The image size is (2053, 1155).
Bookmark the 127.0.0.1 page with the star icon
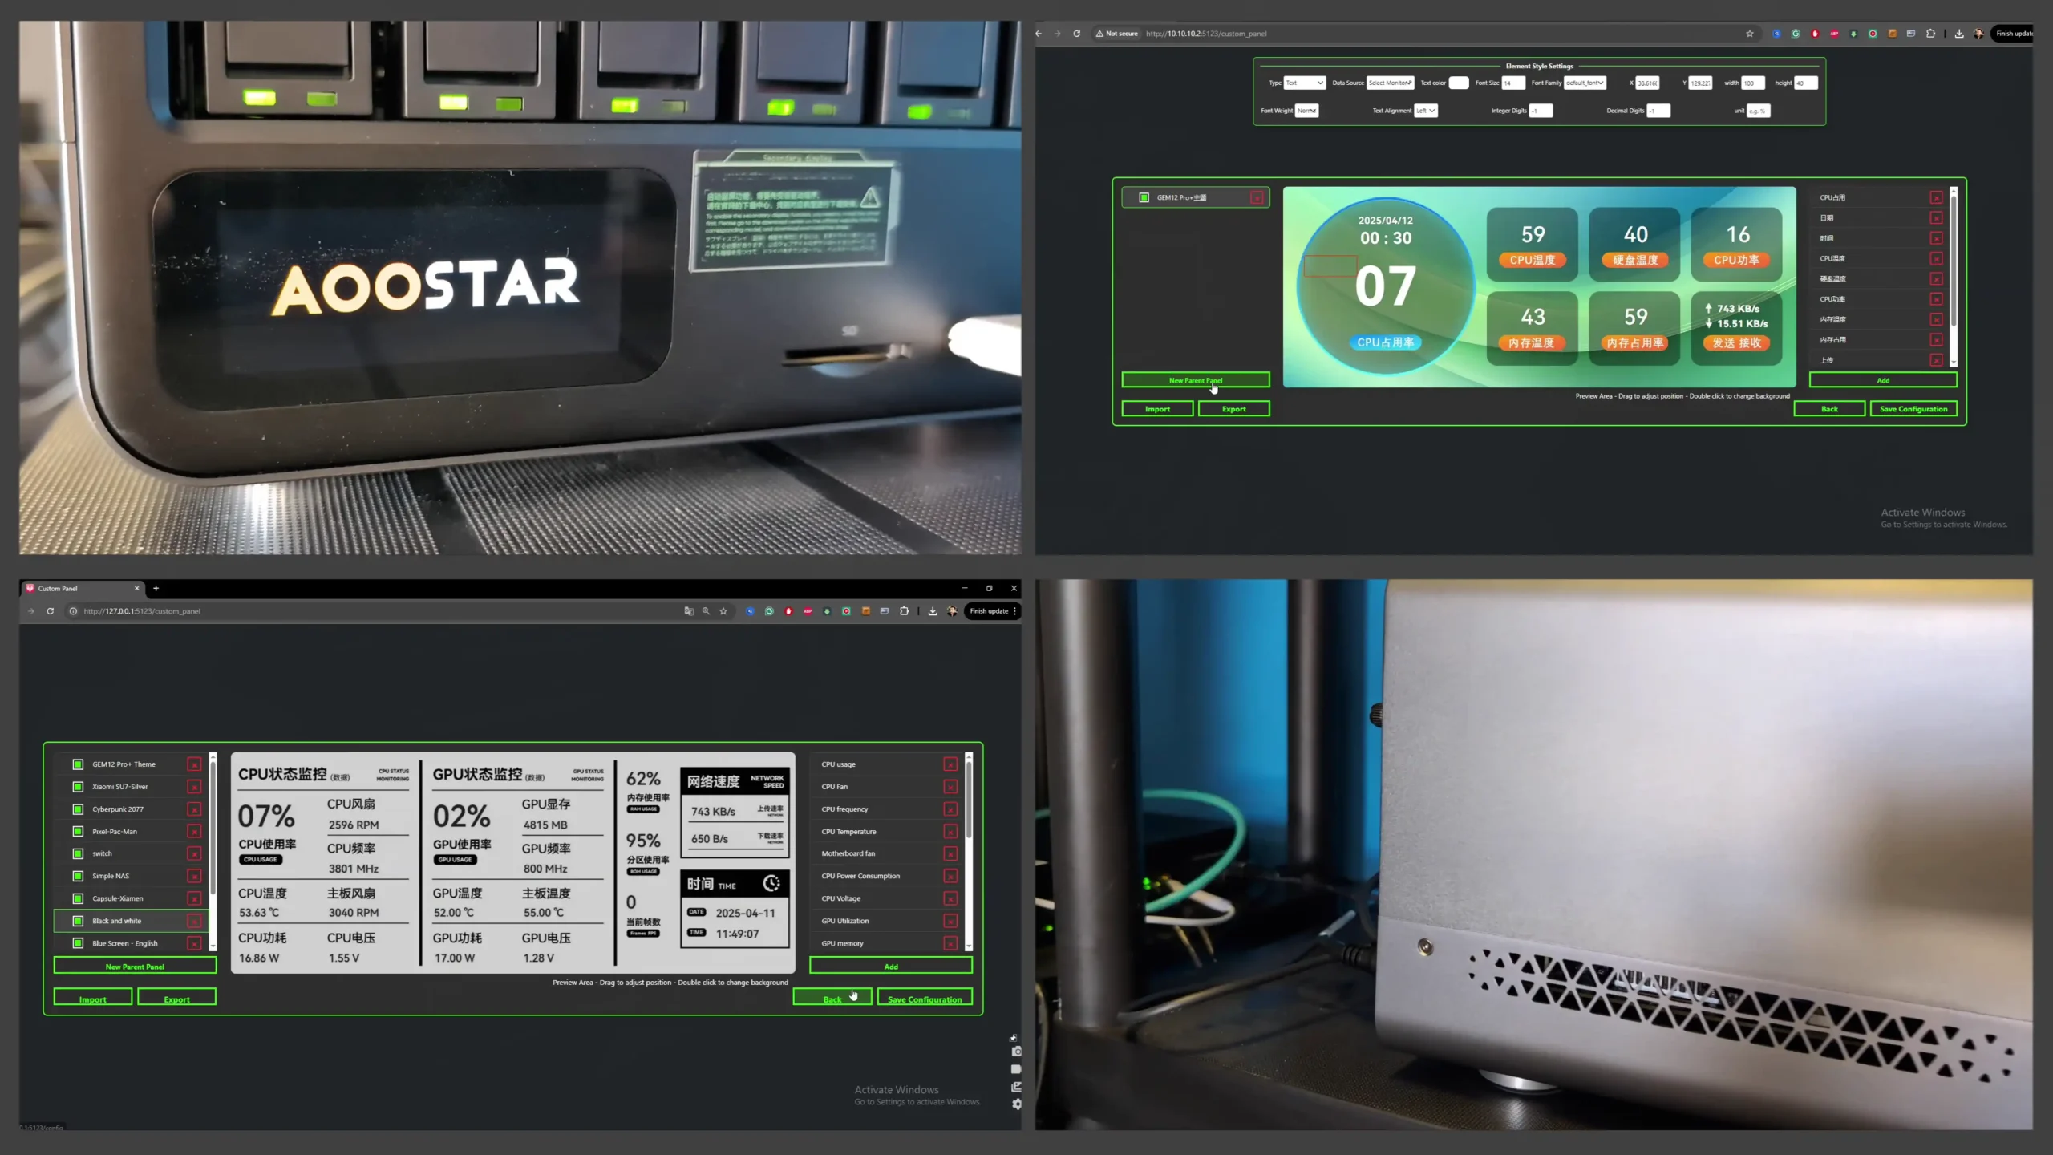pyautogui.click(x=723, y=611)
